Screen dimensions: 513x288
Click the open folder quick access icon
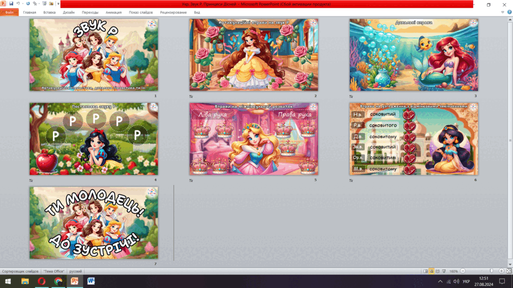click(51, 4)
